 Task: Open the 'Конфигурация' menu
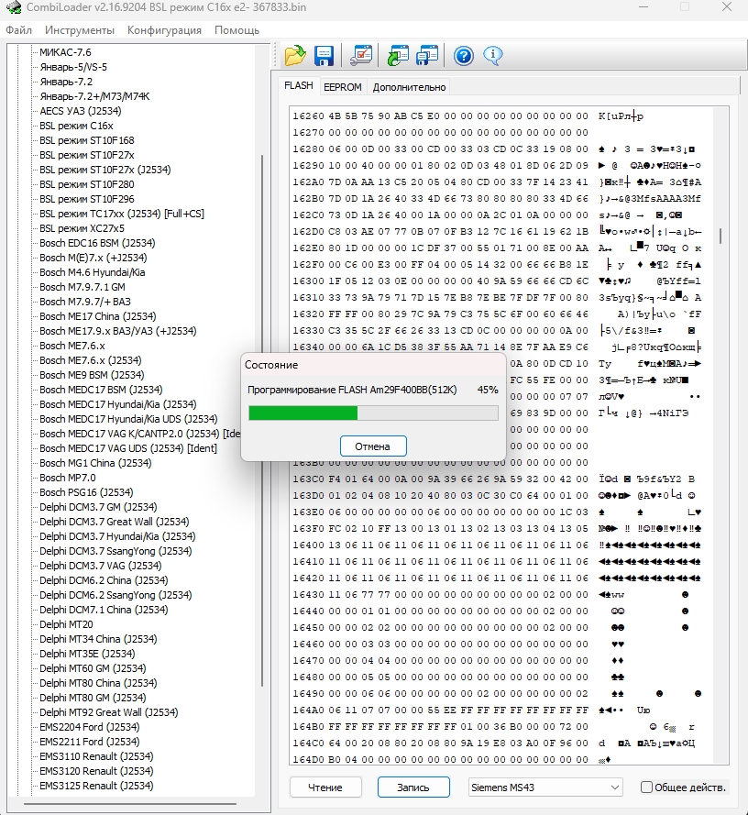point(164,30)
